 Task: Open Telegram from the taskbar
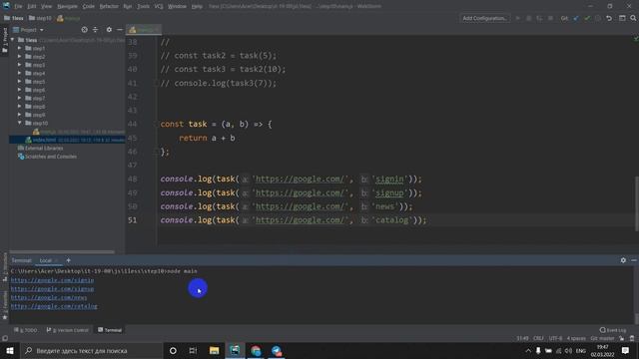(277, 350)
